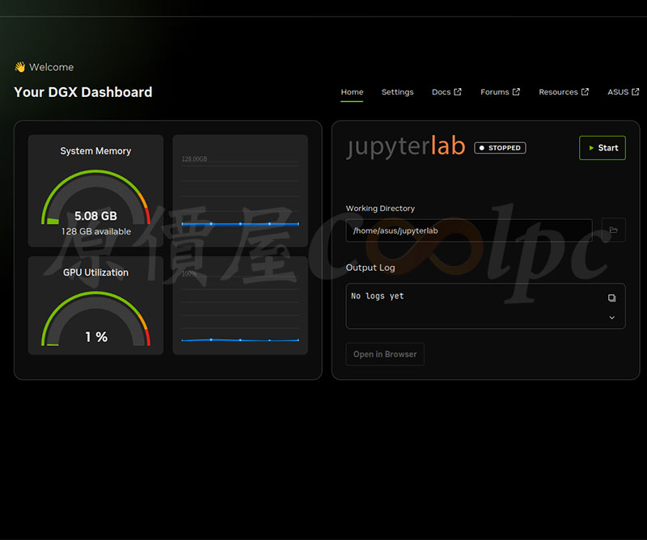647x540 pixels.
Task: Click the STOPPED status badge
Action: [500, 148]
